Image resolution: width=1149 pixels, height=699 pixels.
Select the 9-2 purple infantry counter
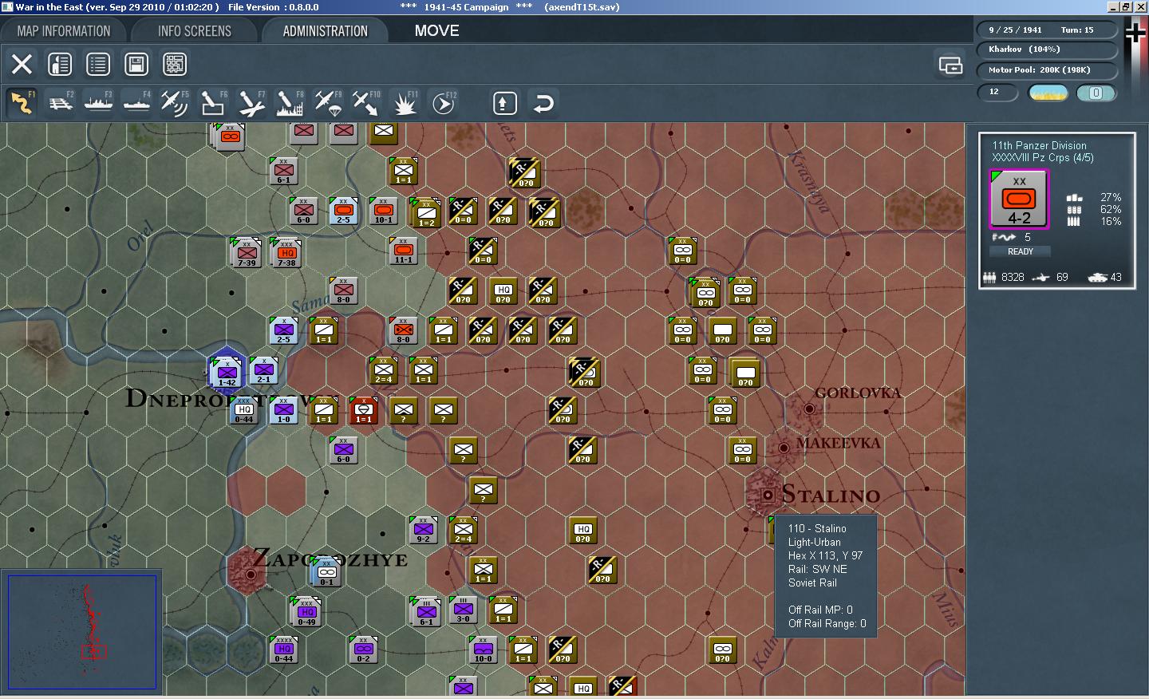click(x=423, y=531)
